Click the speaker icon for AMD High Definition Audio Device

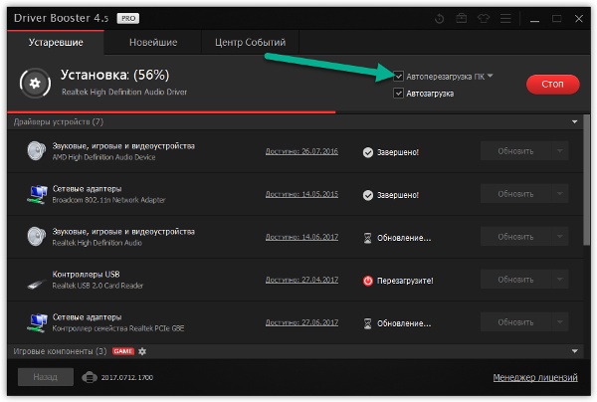coord(37,151)
